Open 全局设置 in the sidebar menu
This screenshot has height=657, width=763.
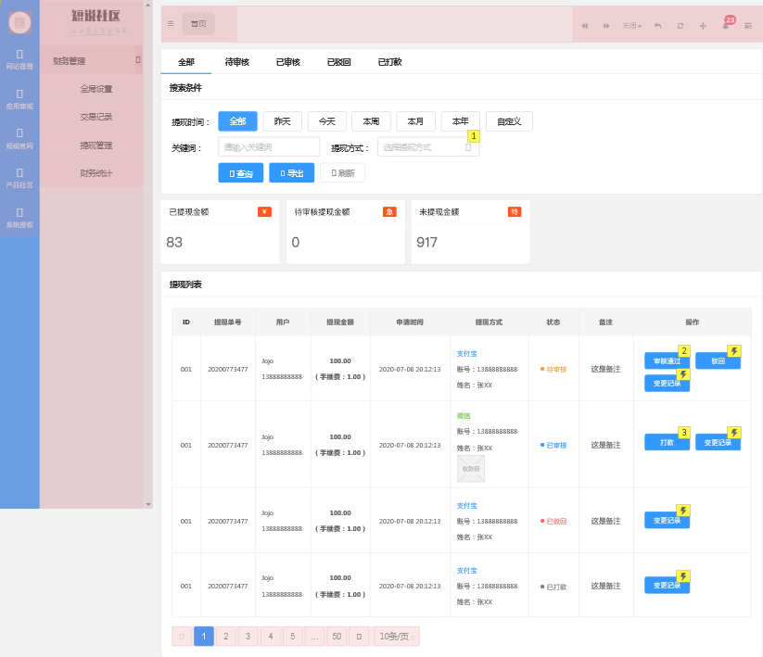(x=96, y=89)
